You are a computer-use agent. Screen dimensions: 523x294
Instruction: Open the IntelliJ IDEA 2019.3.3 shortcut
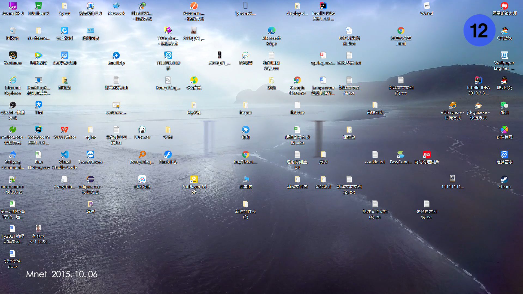click(x=478, y=86)
